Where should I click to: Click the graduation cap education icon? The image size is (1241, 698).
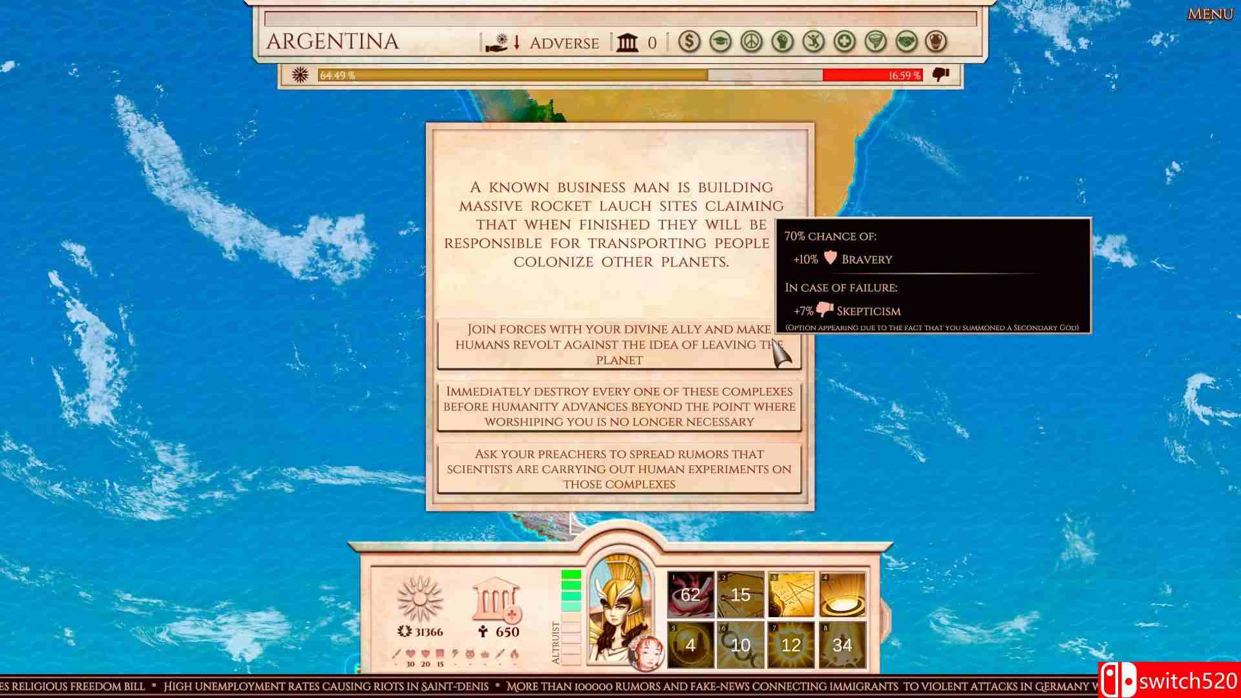(x=720, y=42)
